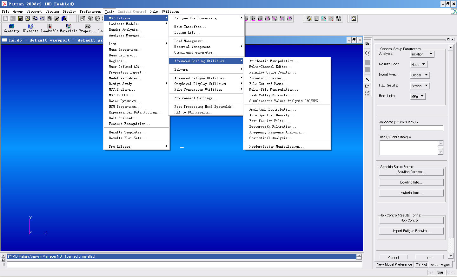Click the mouse pan/zoom icon
The height and width of the screenshot is (277, 457).
(x=97, y=19)
